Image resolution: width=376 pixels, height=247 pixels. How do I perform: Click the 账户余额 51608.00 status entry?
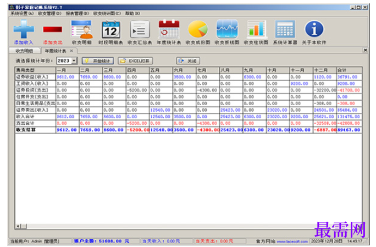(x=102, y=241)
